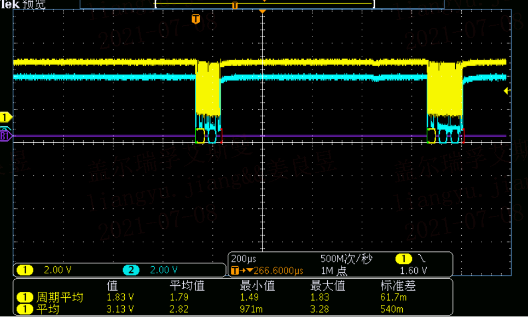Click the 最大值 column header
Image resolution: width=528 pixels, height=317 pixels.
tap(328, 286)
